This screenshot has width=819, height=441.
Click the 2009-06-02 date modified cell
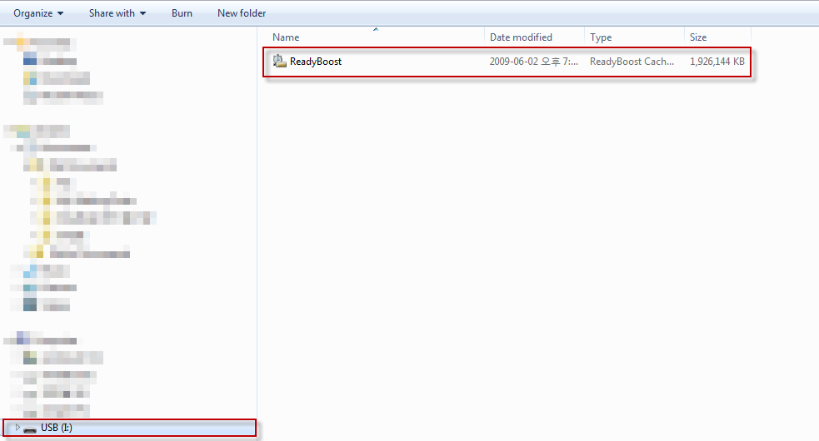pyautogui.click(x=533, y=62)
